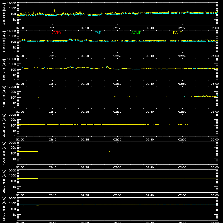The height and width of the screenshot is (223, 223).
Task: Click the 03:00 tick under the 1415 MHz plot
Action: click(x=215, y=112)
